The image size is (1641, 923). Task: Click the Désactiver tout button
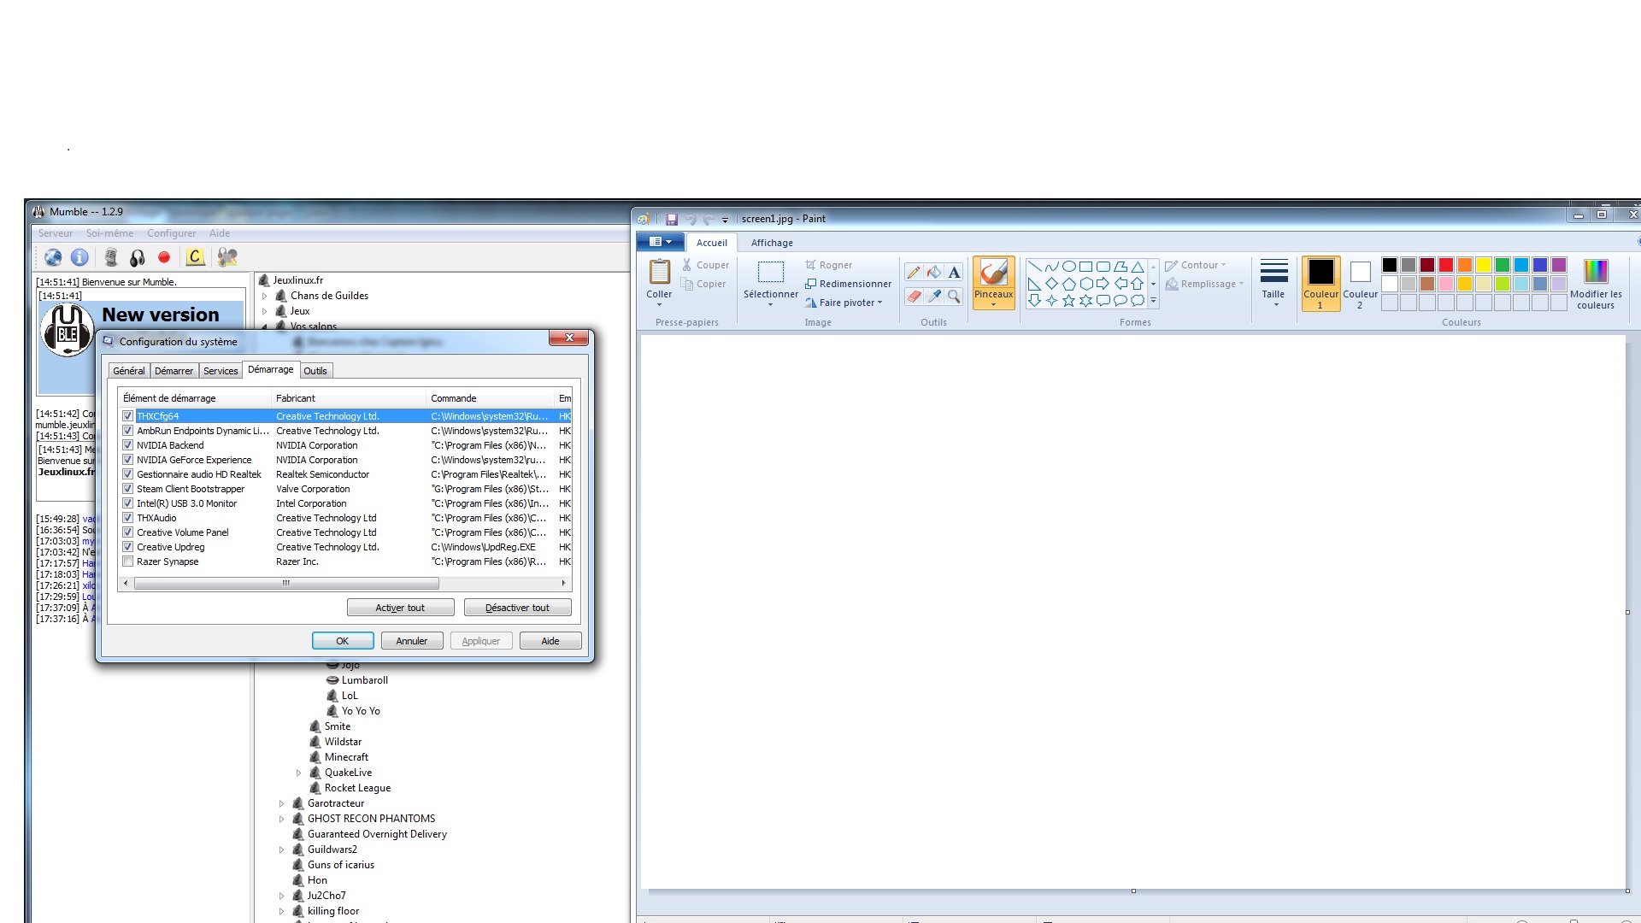(x=517, y=608)
